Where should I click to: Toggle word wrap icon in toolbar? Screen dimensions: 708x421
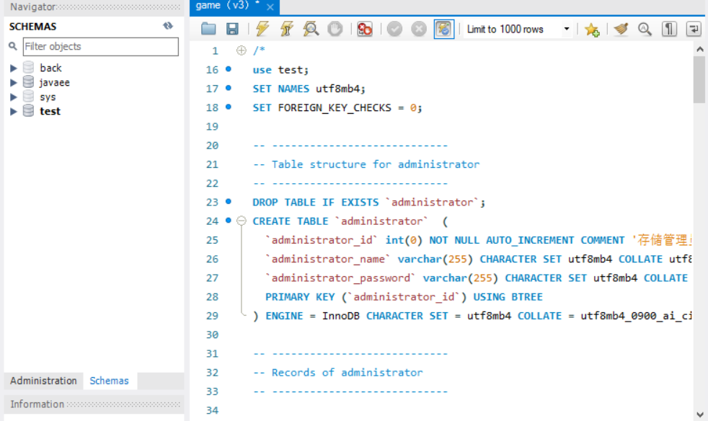tap(694, 29)
